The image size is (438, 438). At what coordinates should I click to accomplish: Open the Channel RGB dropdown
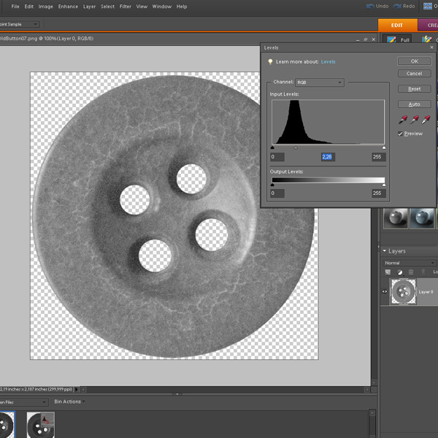pos(320,82)
